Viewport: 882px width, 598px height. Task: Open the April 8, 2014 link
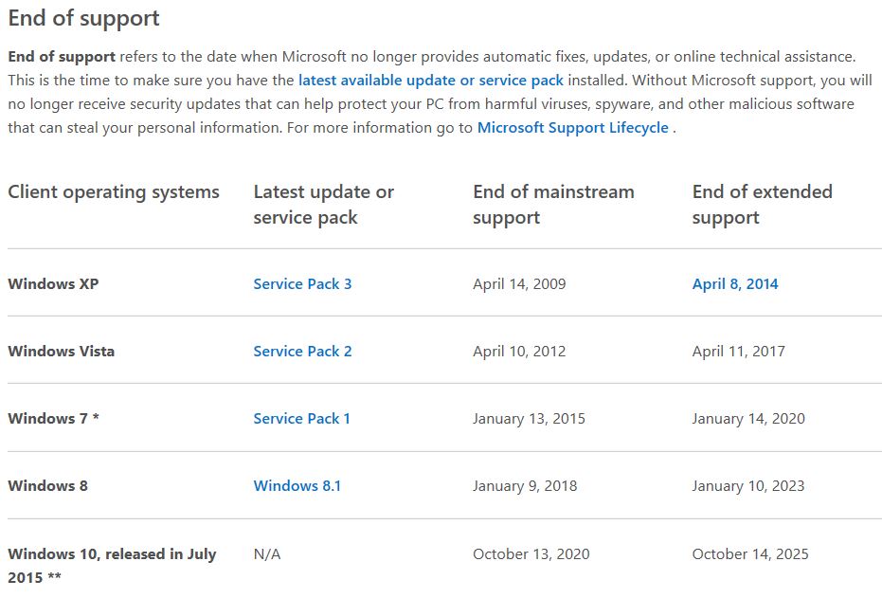(735, 284)
